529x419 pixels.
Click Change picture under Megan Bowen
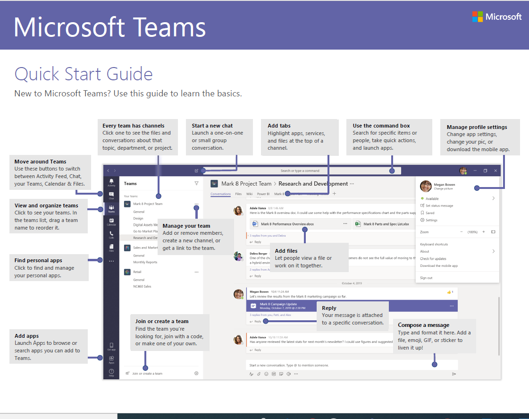coord(443,189)
